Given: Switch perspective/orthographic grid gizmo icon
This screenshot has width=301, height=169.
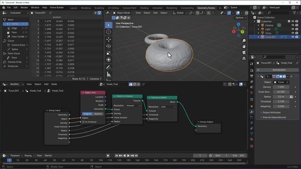Looking at the screenshot, I should click(x=244, y=58).
